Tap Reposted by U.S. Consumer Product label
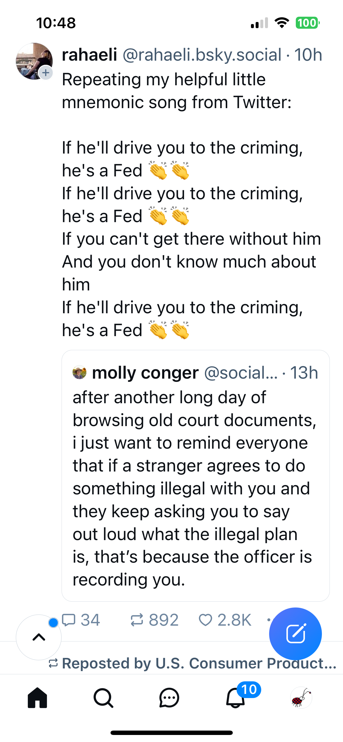 tap(199, 663)
